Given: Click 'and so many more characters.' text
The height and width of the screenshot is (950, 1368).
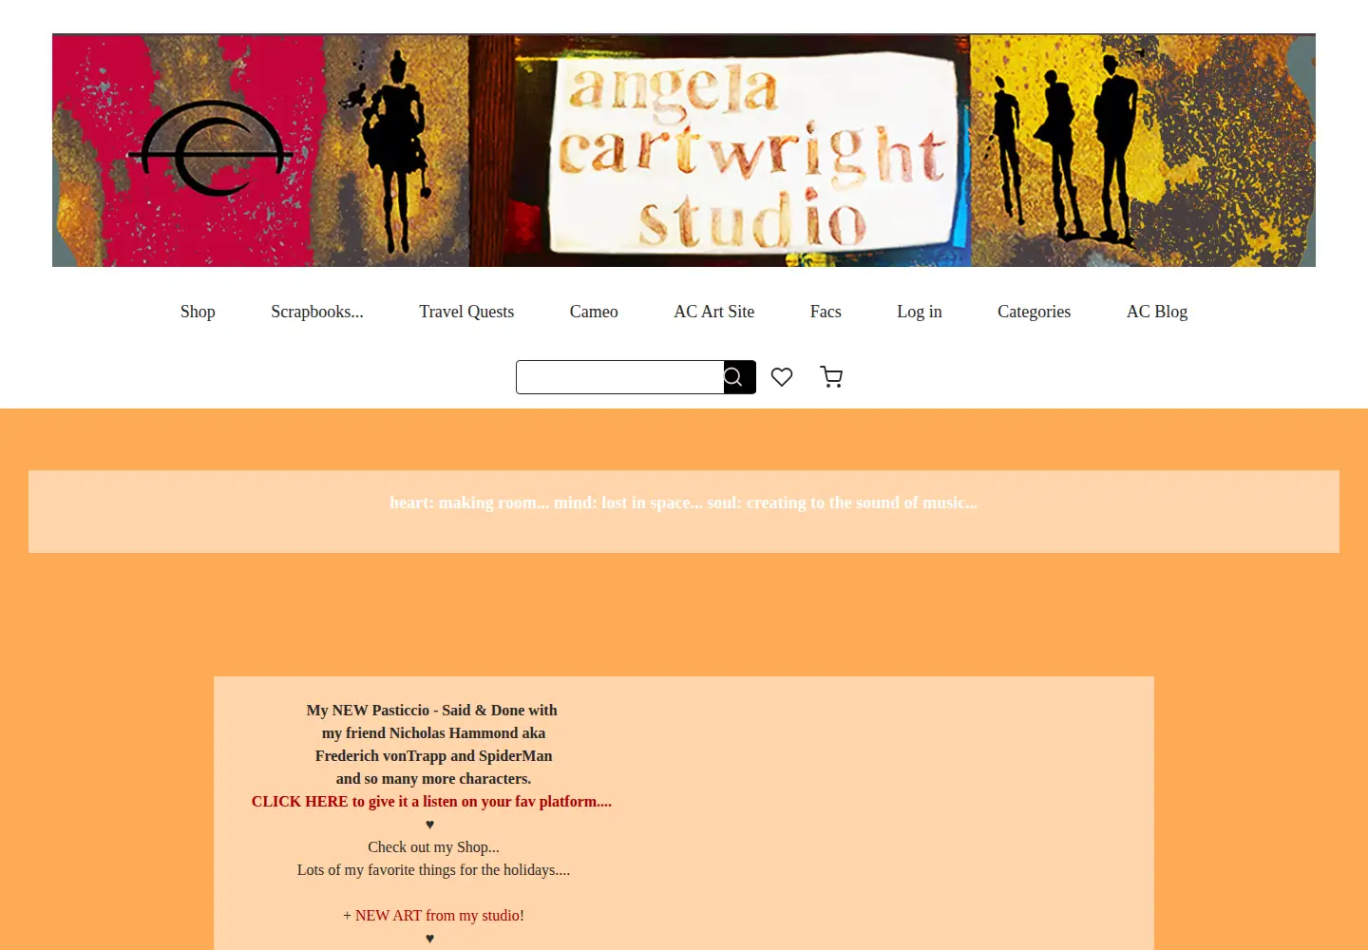Looking at the screenshot, I should 433,779.
